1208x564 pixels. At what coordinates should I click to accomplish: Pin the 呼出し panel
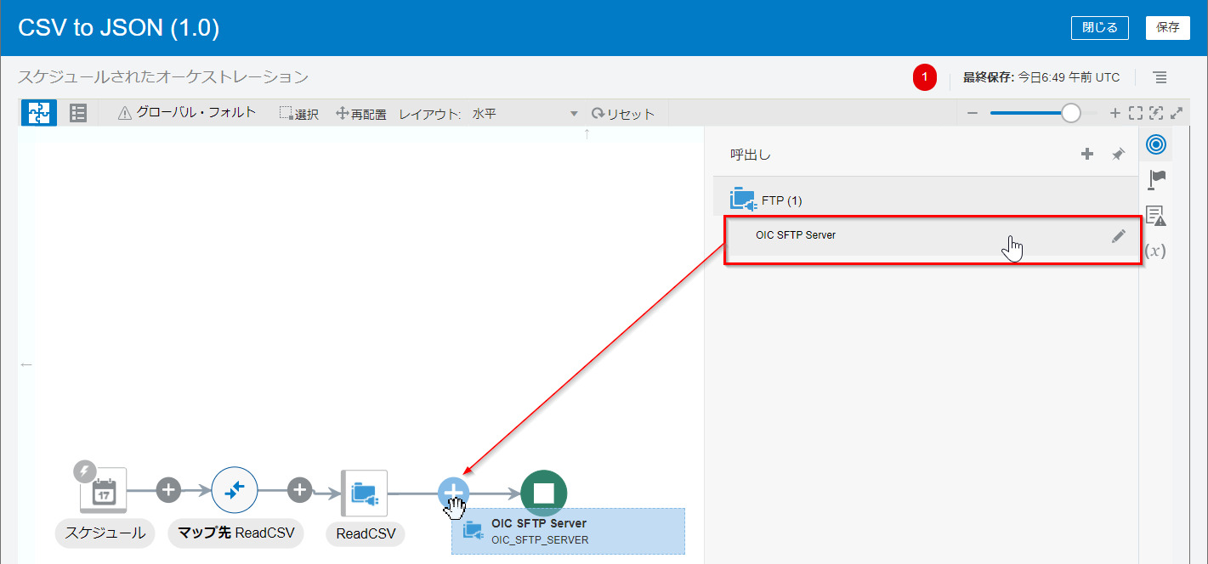coord(1118,155)
